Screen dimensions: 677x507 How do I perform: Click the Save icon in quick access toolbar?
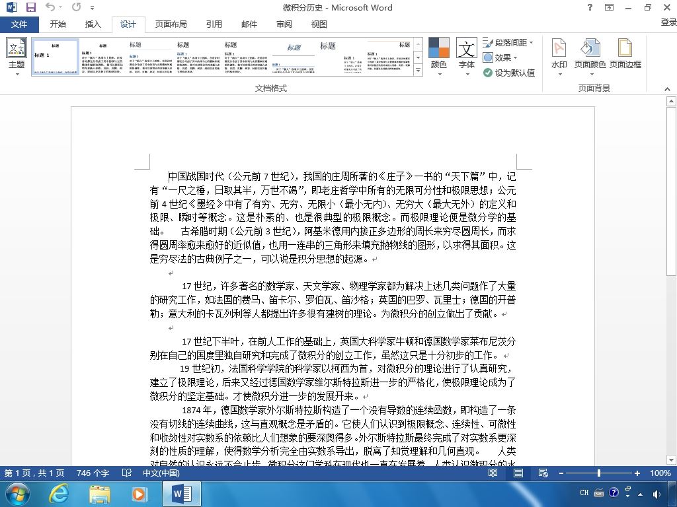30,7
